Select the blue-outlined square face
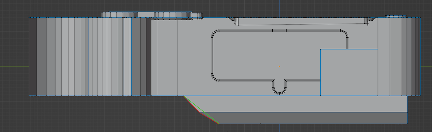 [349, 72]
